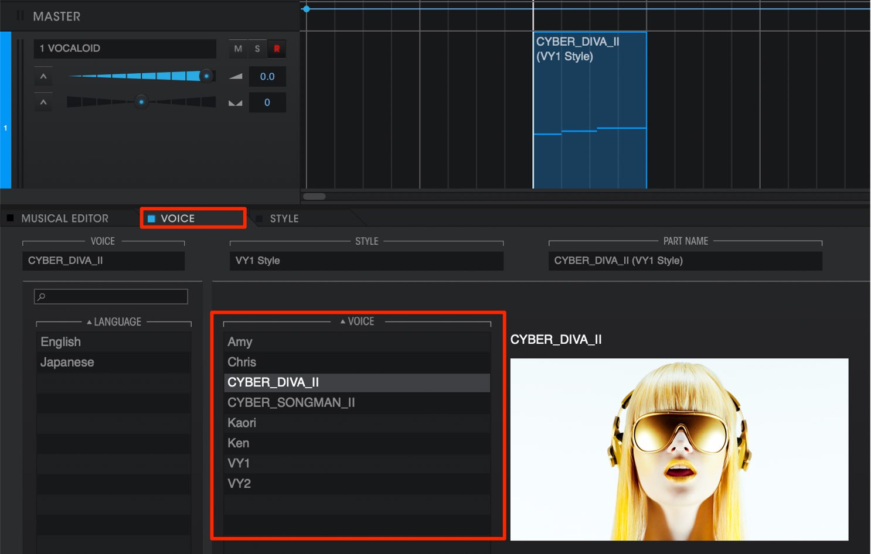Click the magnifier search icon

(41, 297)
